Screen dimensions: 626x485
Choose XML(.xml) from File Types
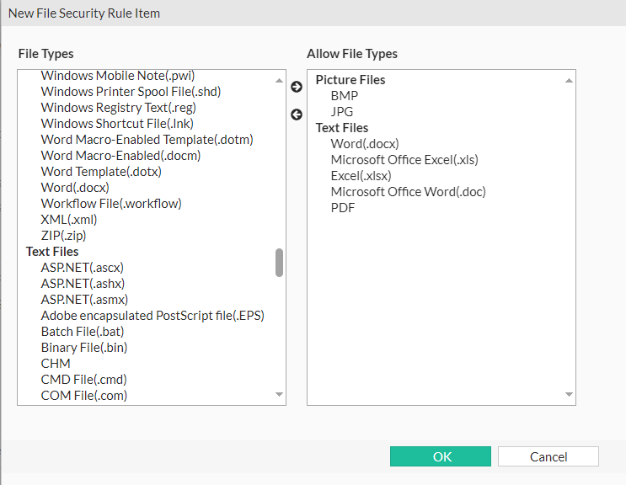click(69, 220)
